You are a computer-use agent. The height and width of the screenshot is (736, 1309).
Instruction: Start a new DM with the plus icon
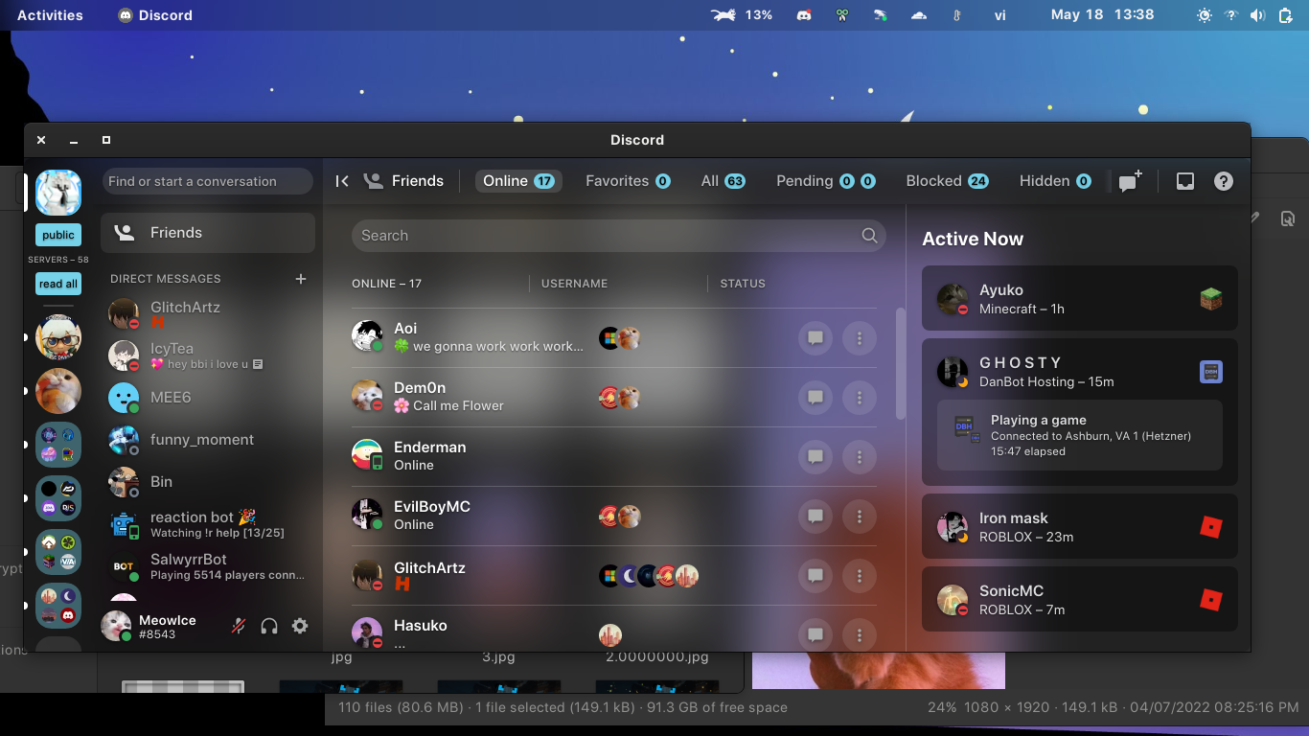tap(301, 279)
